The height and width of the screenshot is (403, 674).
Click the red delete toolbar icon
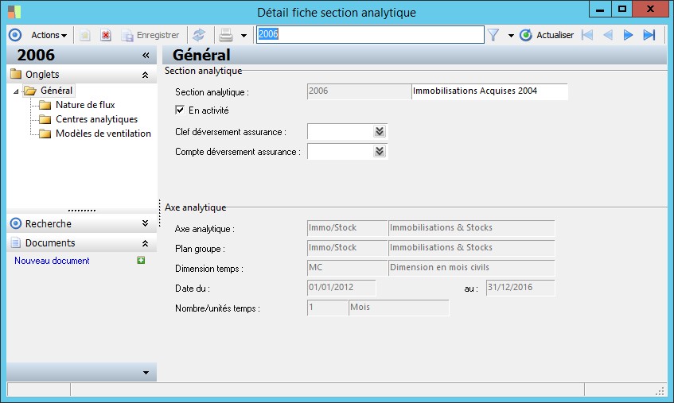pos(105,35)
